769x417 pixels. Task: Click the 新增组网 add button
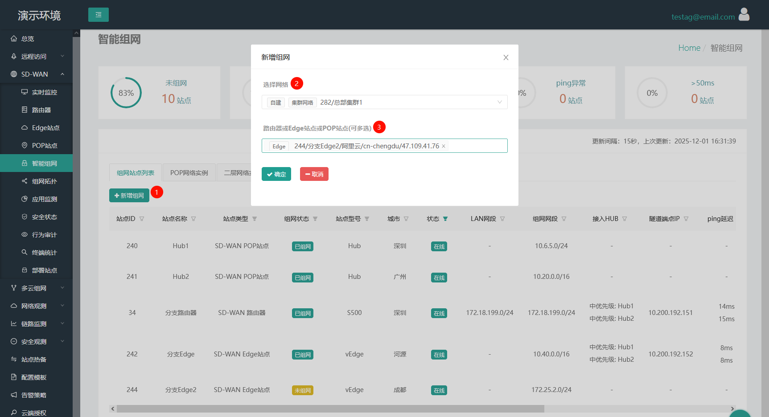129,196
